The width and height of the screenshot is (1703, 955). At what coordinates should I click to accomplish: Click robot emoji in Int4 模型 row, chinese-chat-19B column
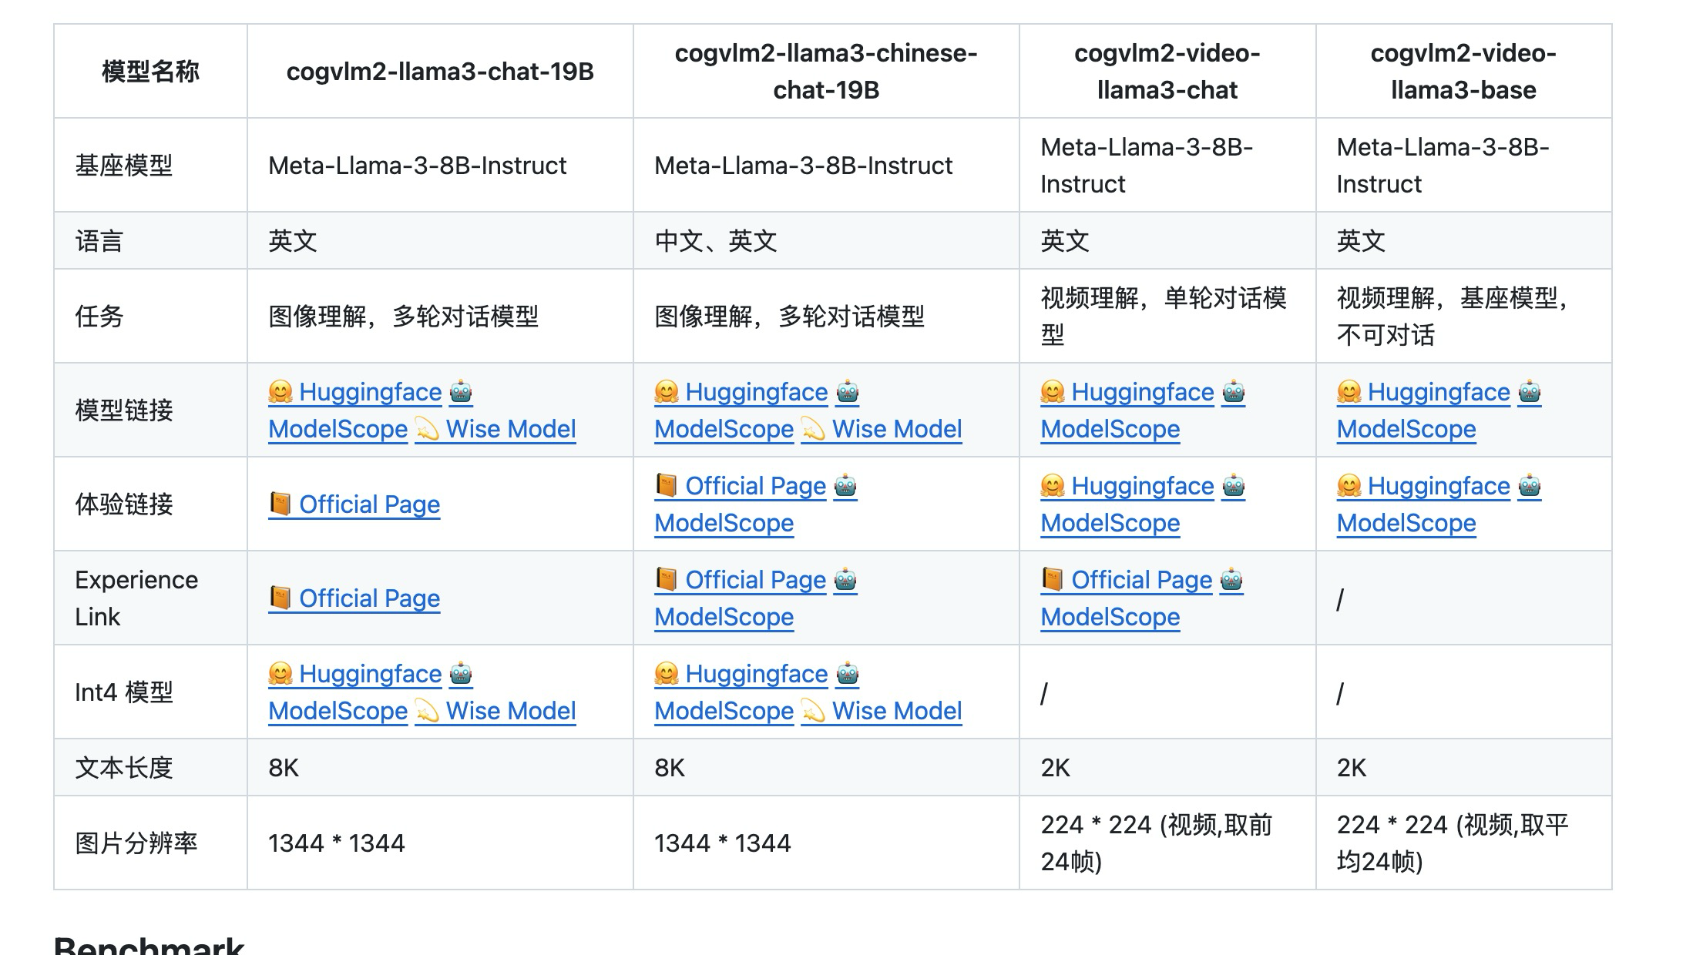pos(848,674)
